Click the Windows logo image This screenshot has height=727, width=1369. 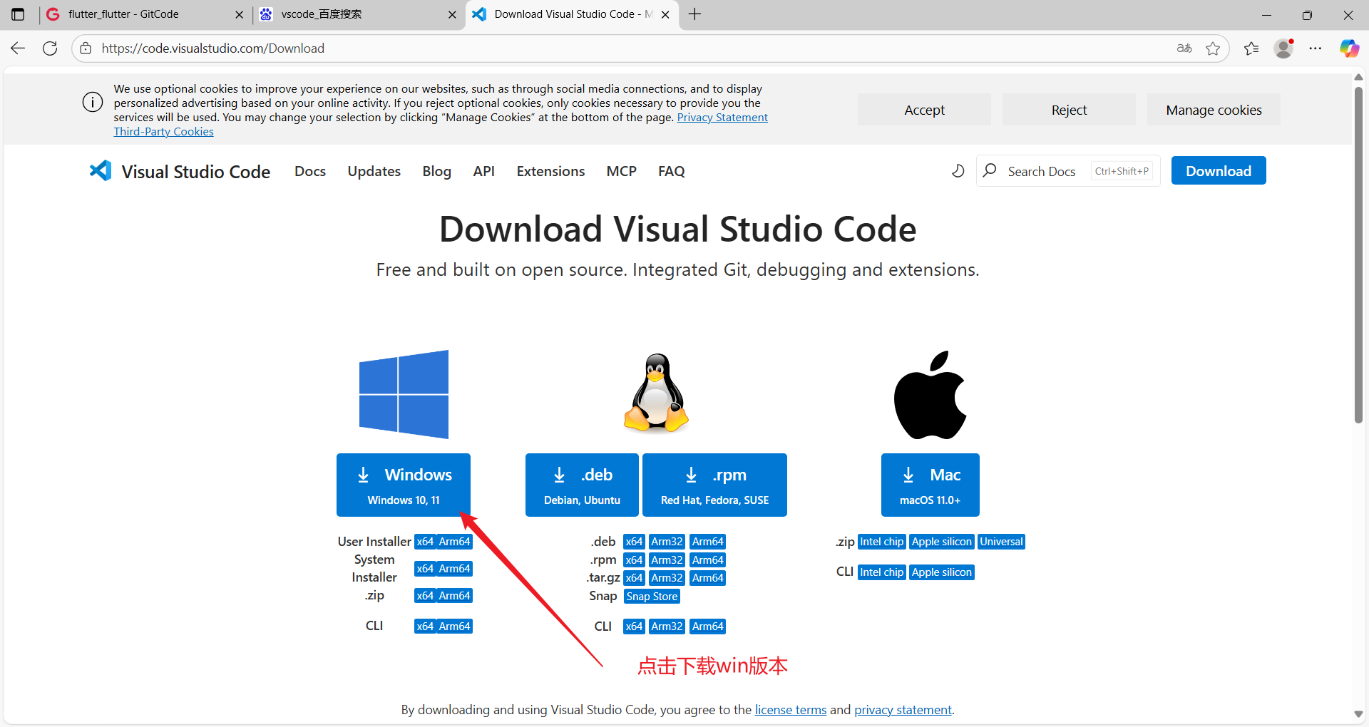[x=404, y=394]
